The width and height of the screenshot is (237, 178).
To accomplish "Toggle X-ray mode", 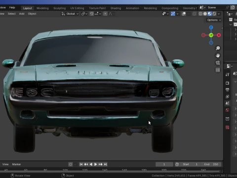I will 195,14.
